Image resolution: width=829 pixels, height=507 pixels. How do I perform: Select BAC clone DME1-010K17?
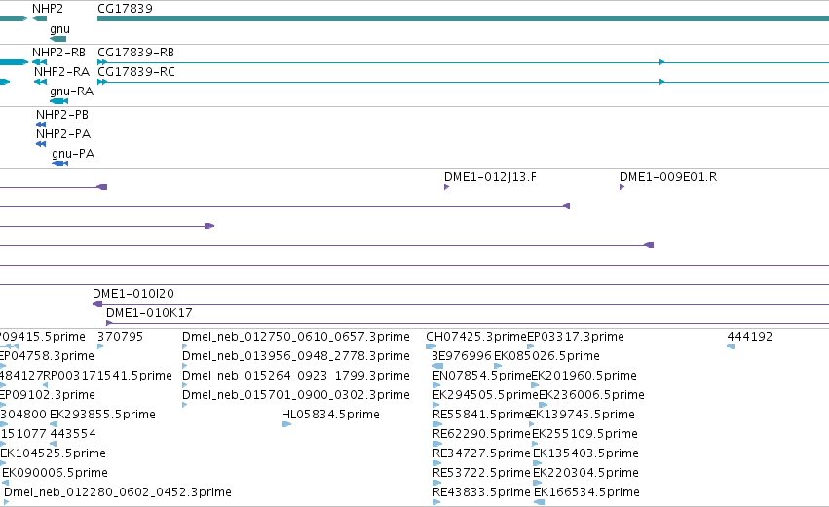tap(149, 313)
